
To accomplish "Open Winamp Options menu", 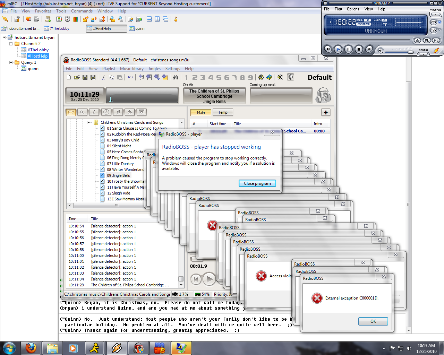I will (353, 9).
